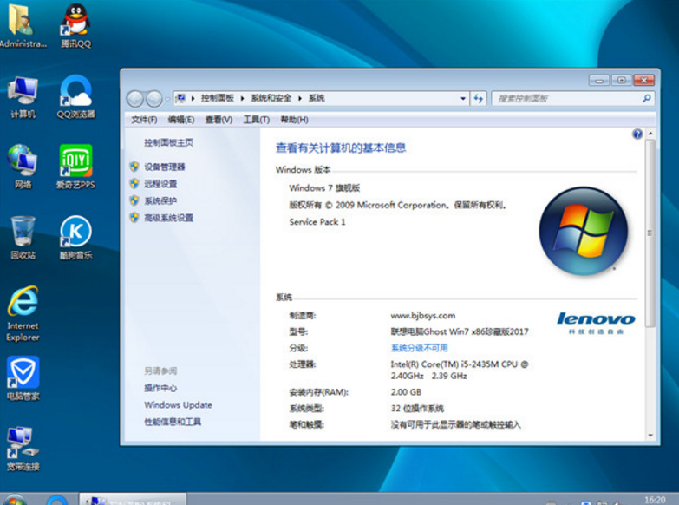This screenshot has height=505, width=679.
Task: Expand the address bar history dropdown arrow
Action: point(463,98)
